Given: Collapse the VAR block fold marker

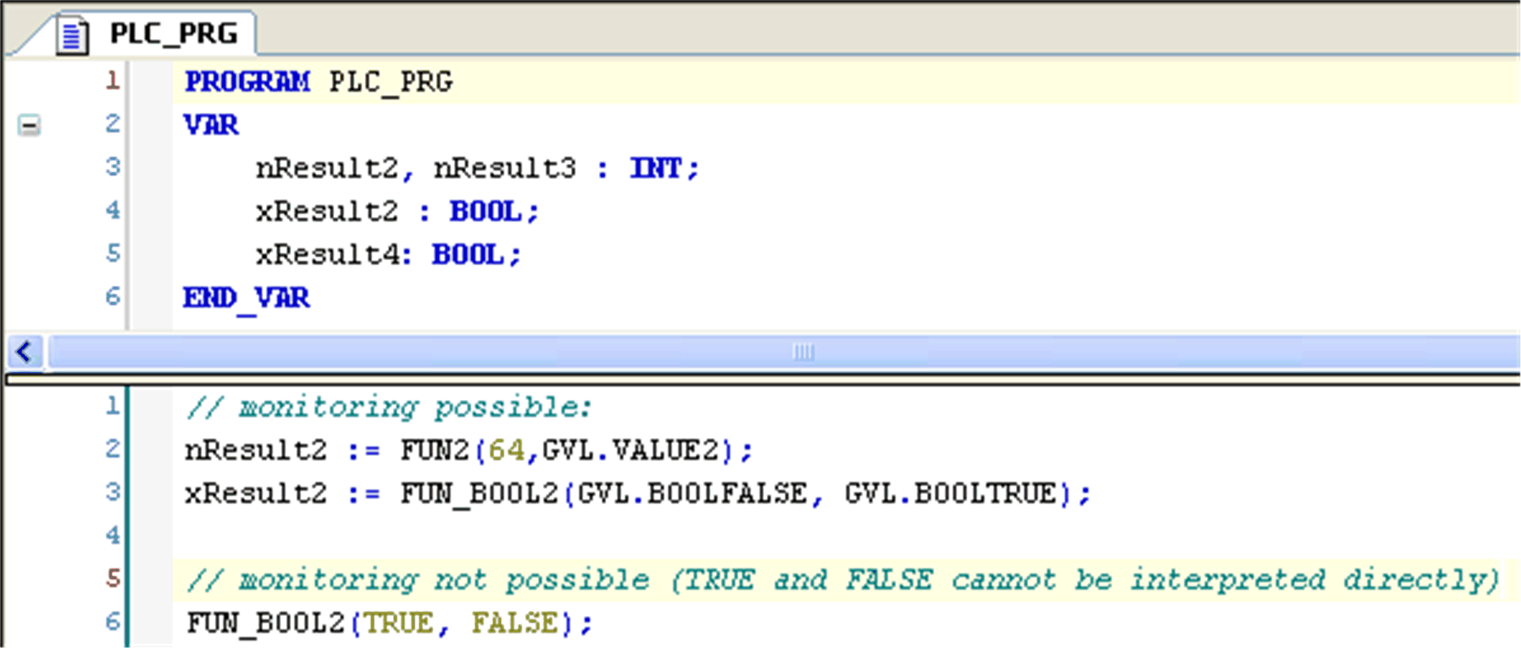Looking at the screenshot, I should point(29,125).
